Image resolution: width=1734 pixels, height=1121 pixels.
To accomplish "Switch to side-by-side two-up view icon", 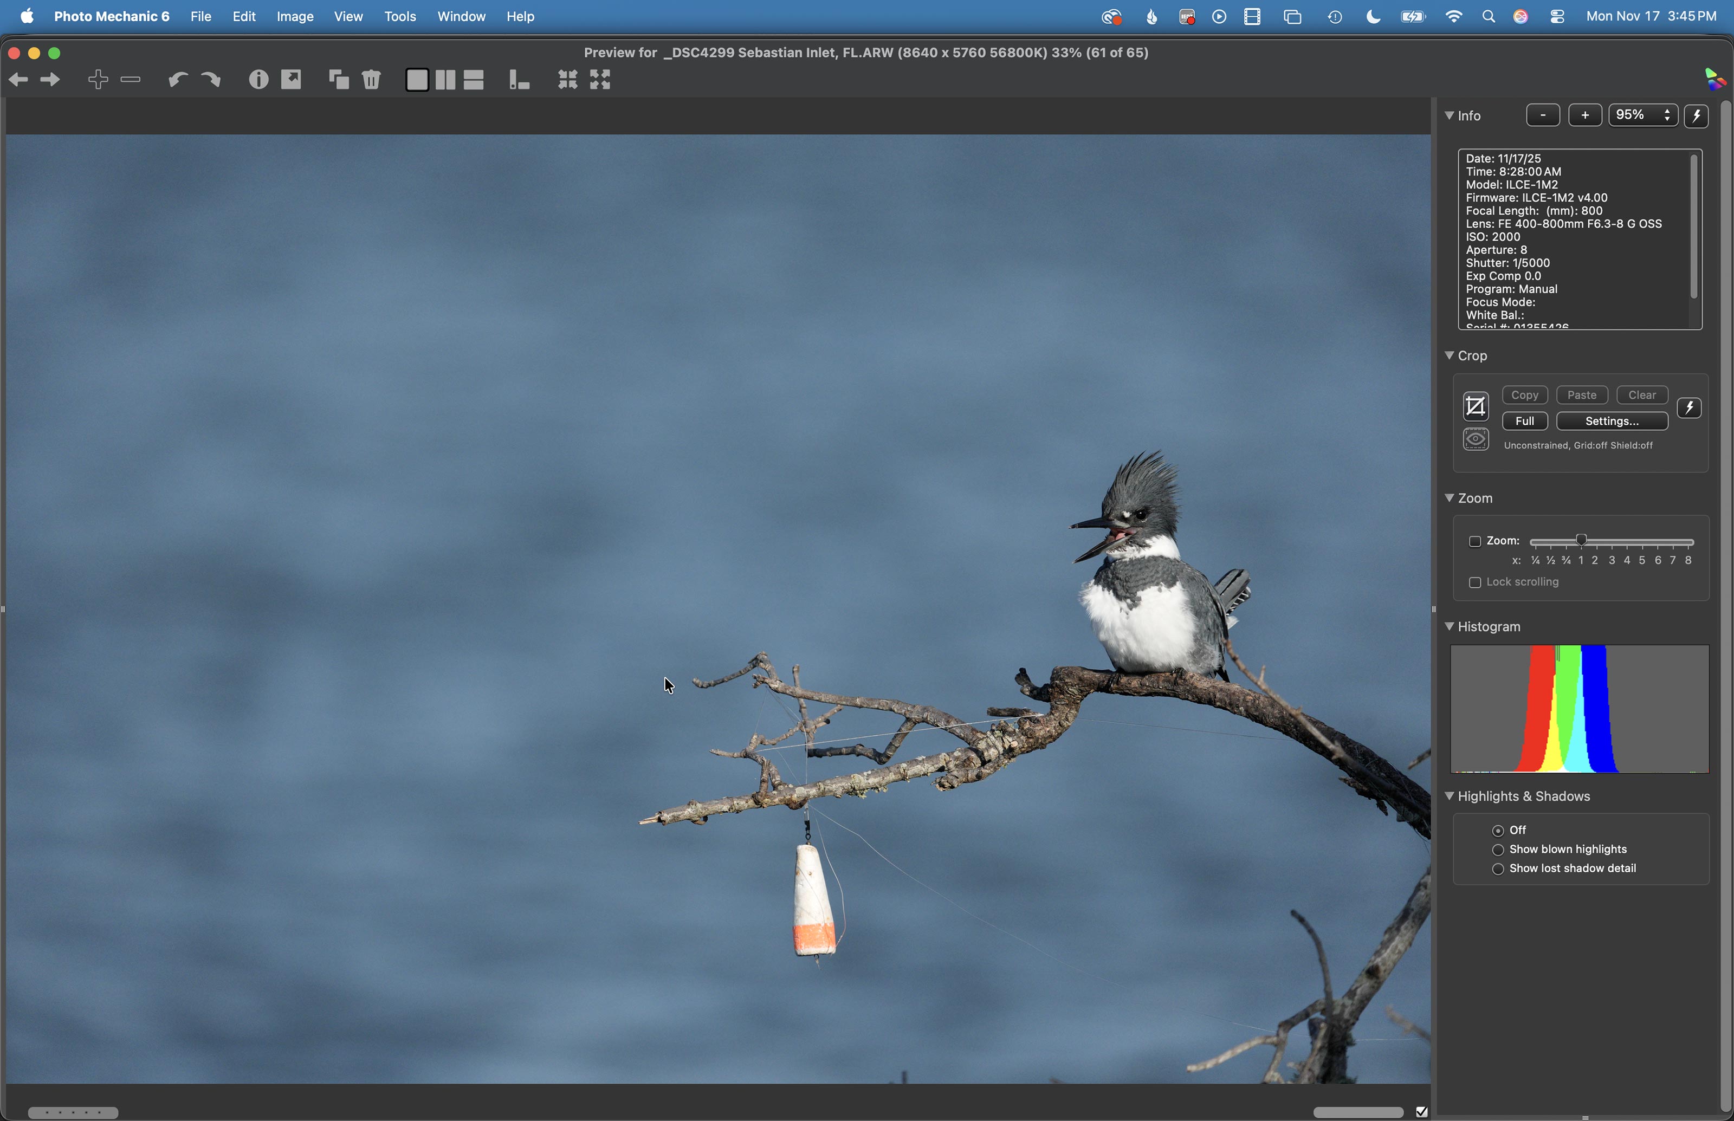I will (x=445, y=79).
